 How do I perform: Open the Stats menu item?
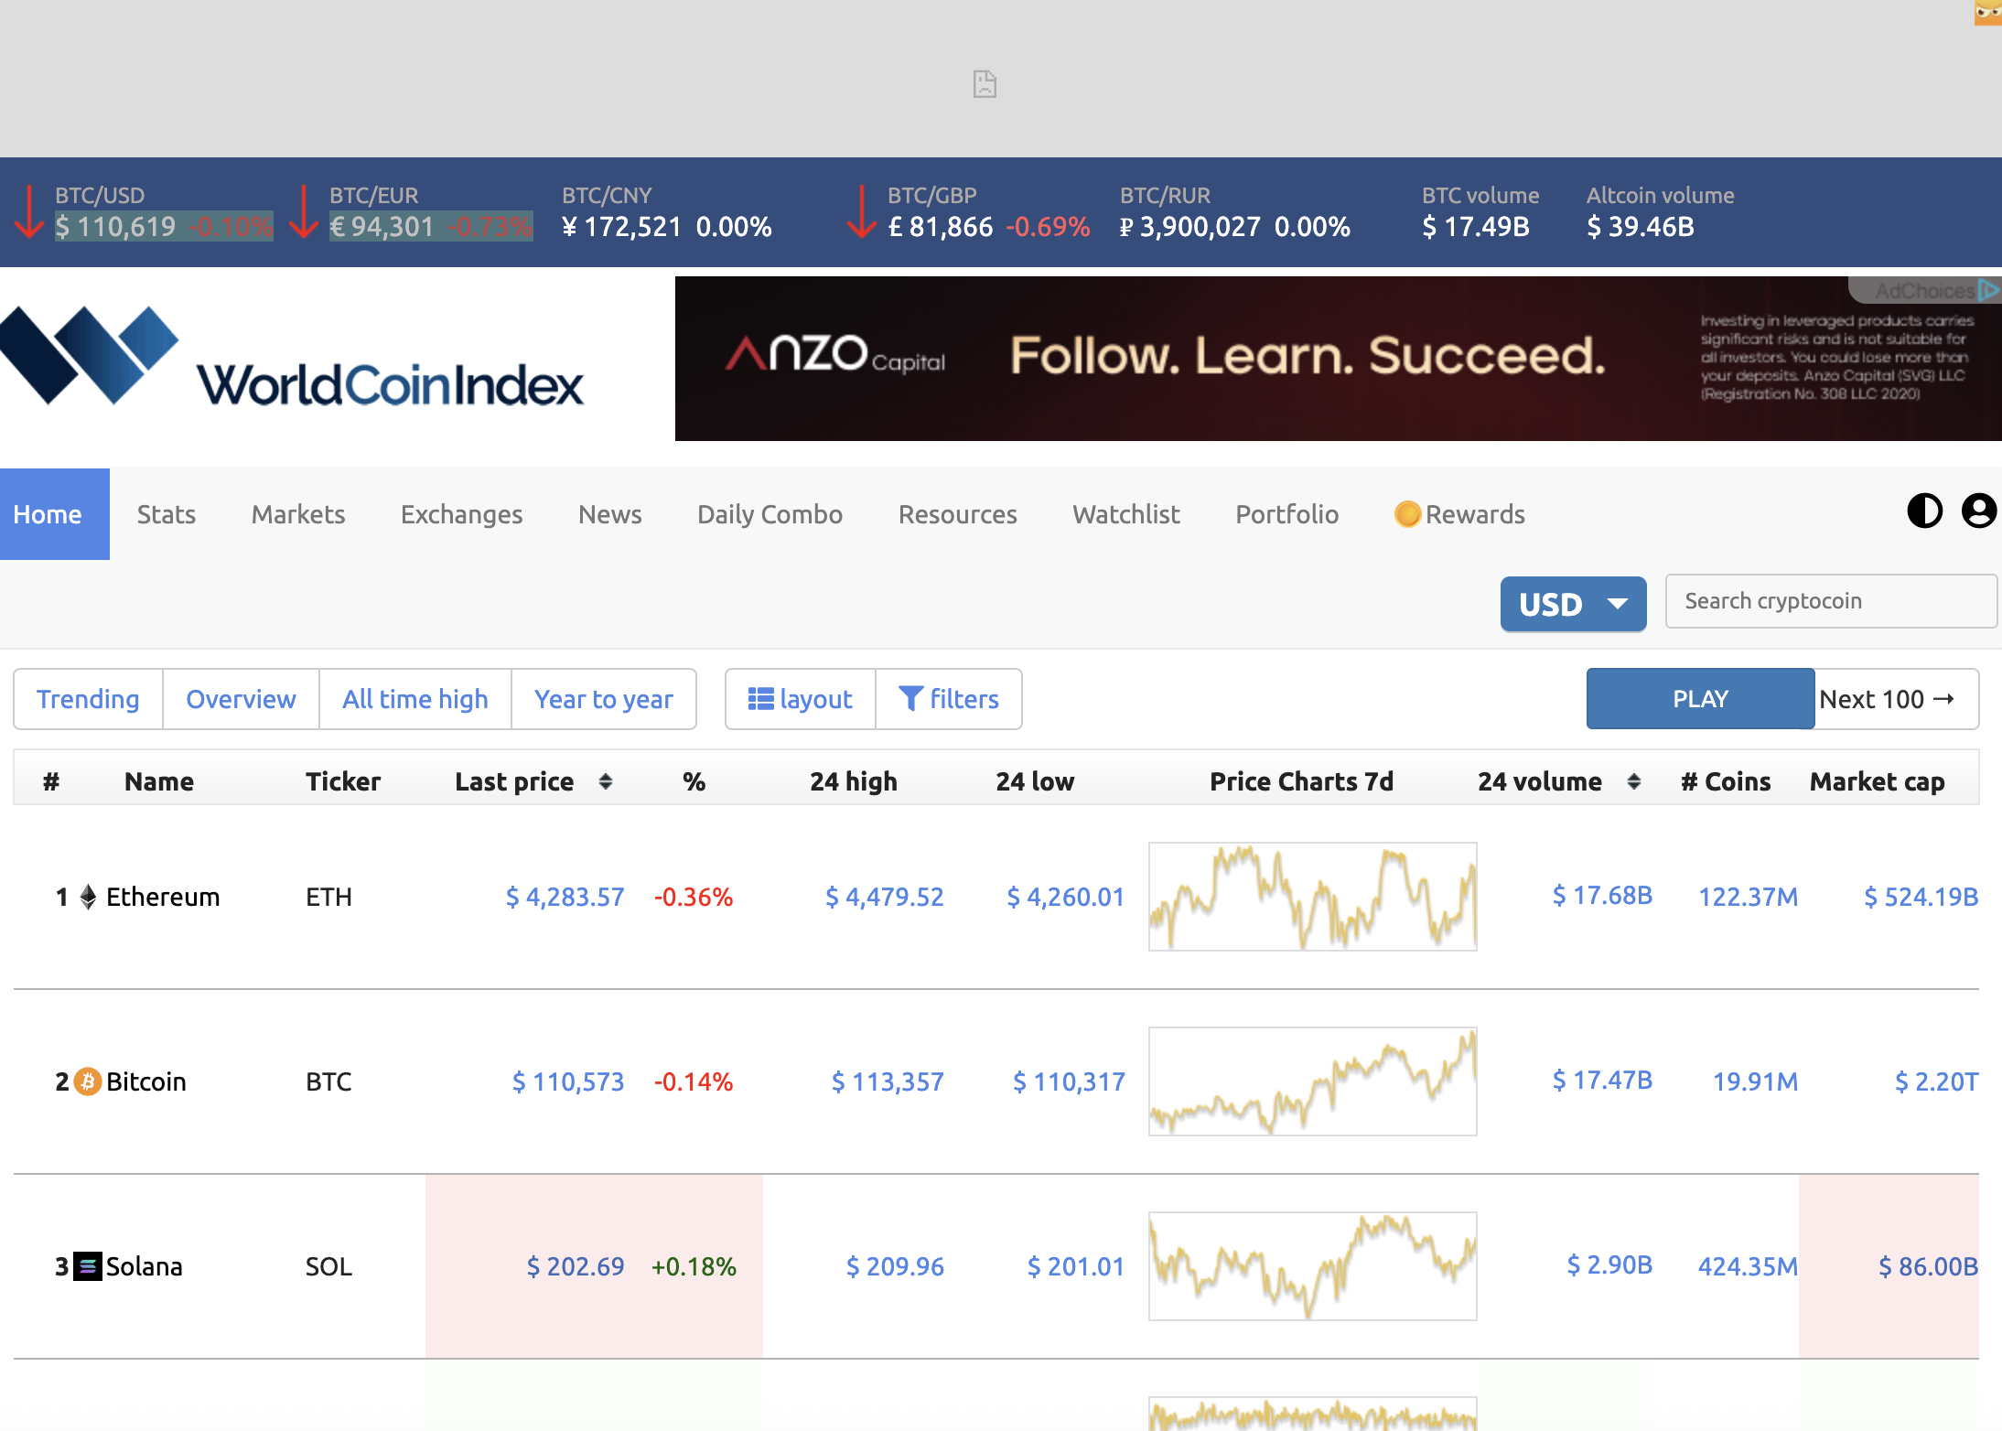[x=167, y=514]
